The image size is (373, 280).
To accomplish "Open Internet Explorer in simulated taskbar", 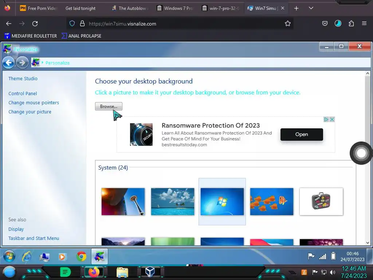I will 27,257.
